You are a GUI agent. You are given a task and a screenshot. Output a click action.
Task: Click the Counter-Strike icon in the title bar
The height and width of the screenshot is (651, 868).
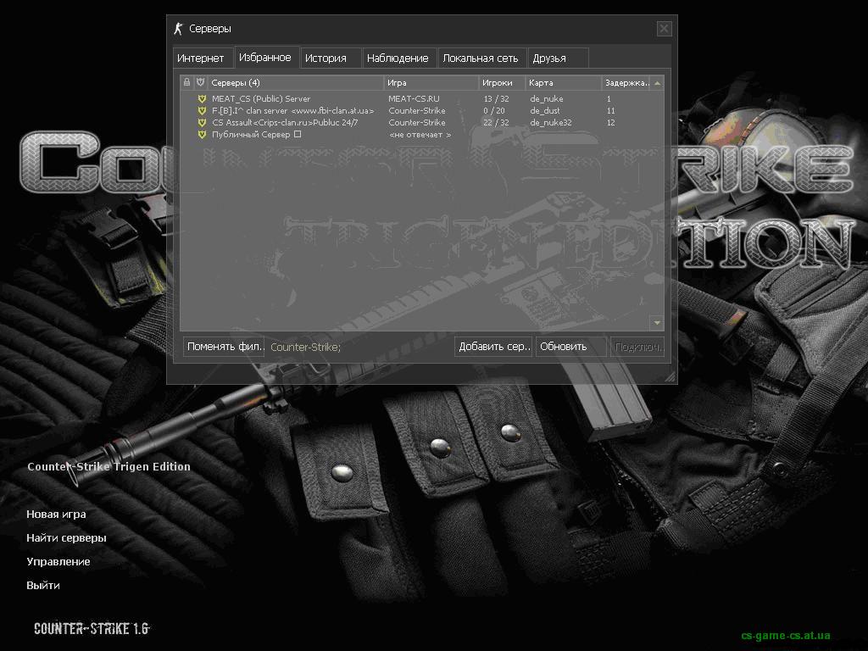[178, 29]
